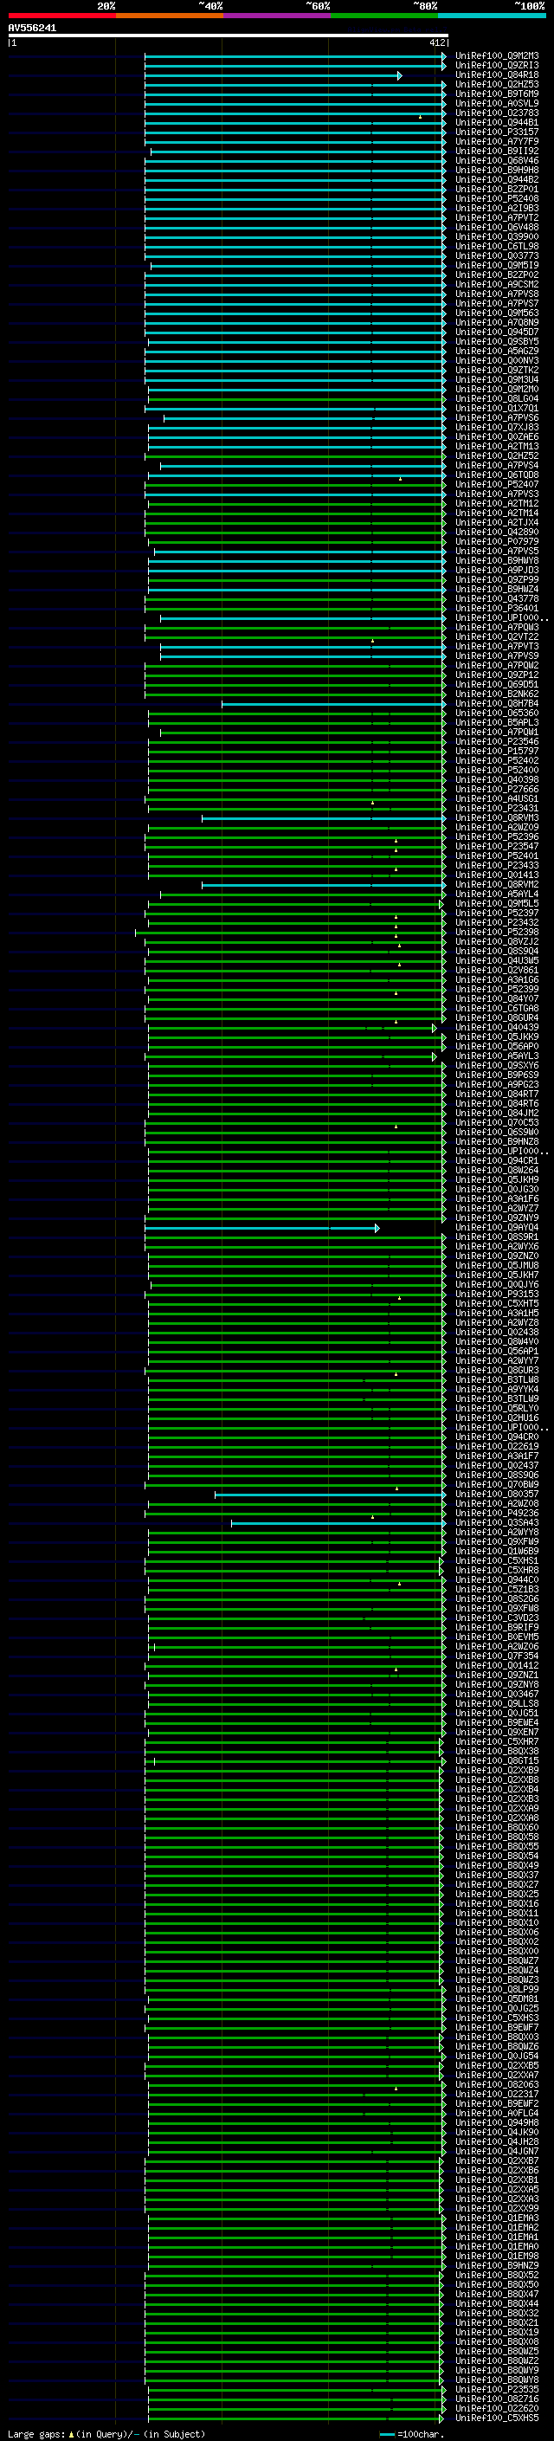Select the UniRef100_O23783 label
The image size is (554, 2441).
497,113
